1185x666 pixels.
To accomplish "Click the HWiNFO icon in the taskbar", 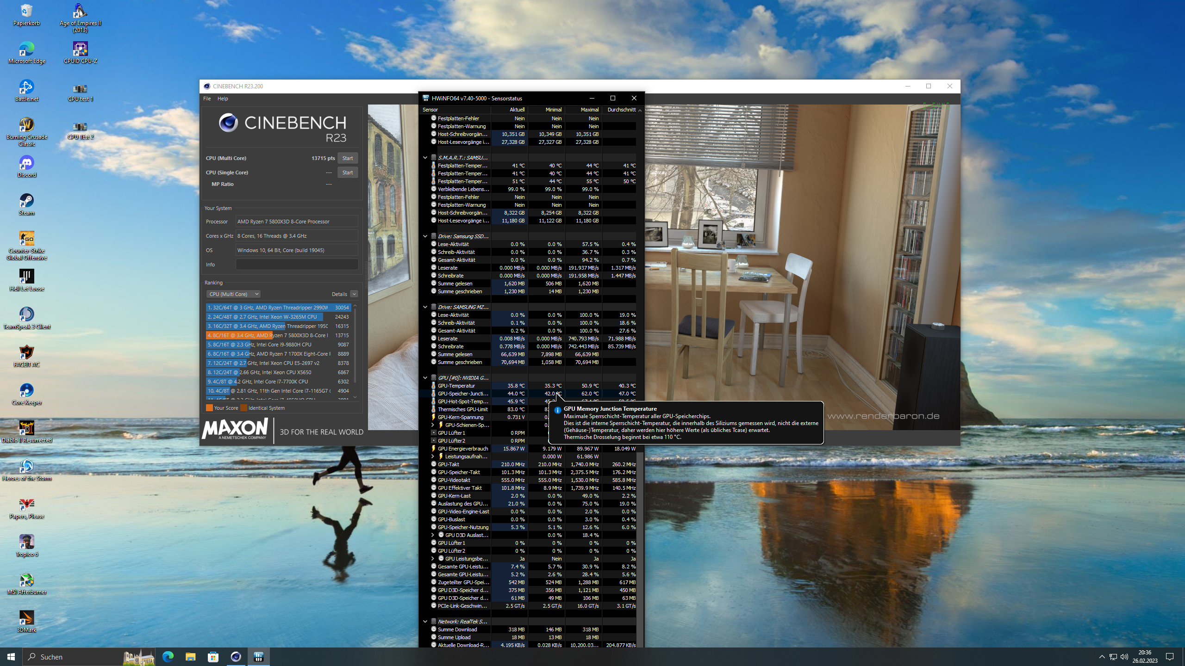I will 258,656.
